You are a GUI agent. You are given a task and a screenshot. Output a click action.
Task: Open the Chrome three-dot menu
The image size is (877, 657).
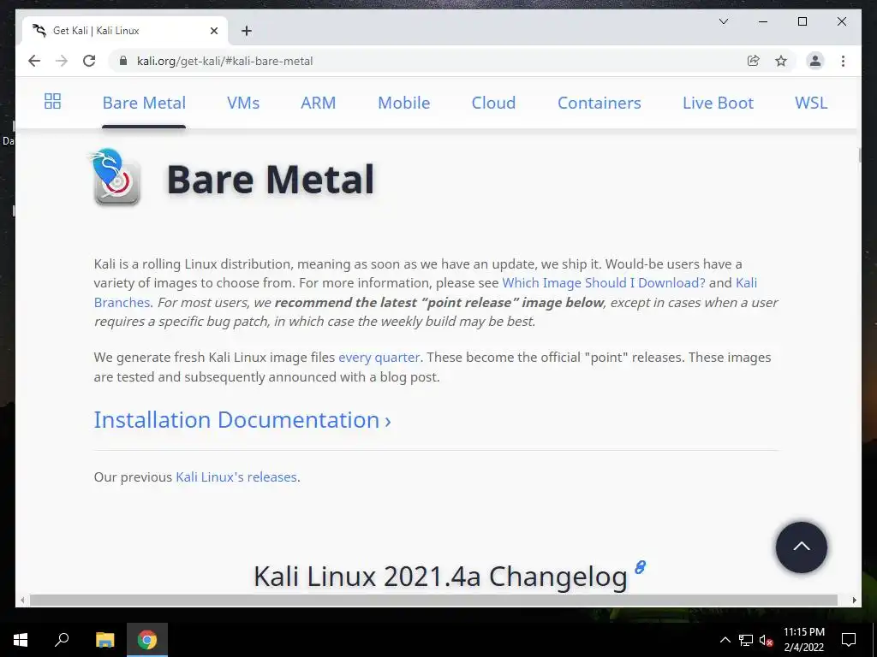coord(843,61)
